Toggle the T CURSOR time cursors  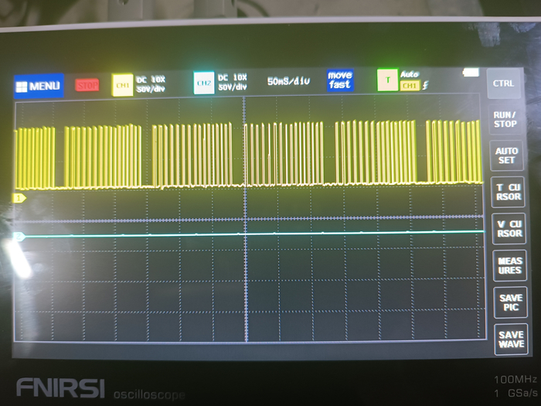[507, 191]
